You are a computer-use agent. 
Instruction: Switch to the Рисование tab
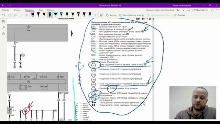coord(30,10)
